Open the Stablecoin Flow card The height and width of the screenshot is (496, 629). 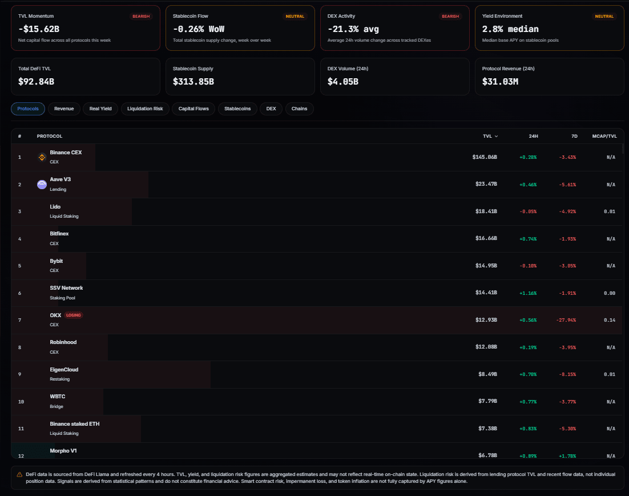[x=240, y=28]
